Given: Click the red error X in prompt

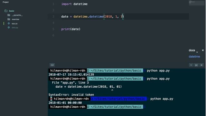Looking at the screenshot, I should tap(51, 99).
